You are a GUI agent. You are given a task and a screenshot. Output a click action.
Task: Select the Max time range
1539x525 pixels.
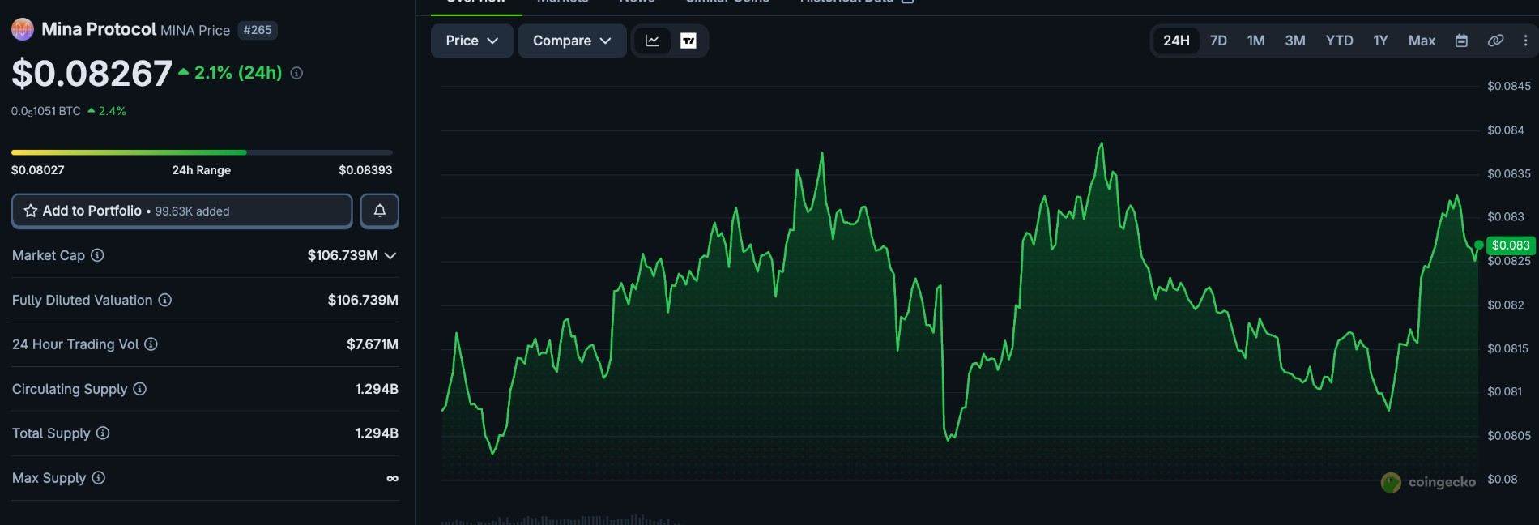pyautogui.click(x=1422, y=41)
